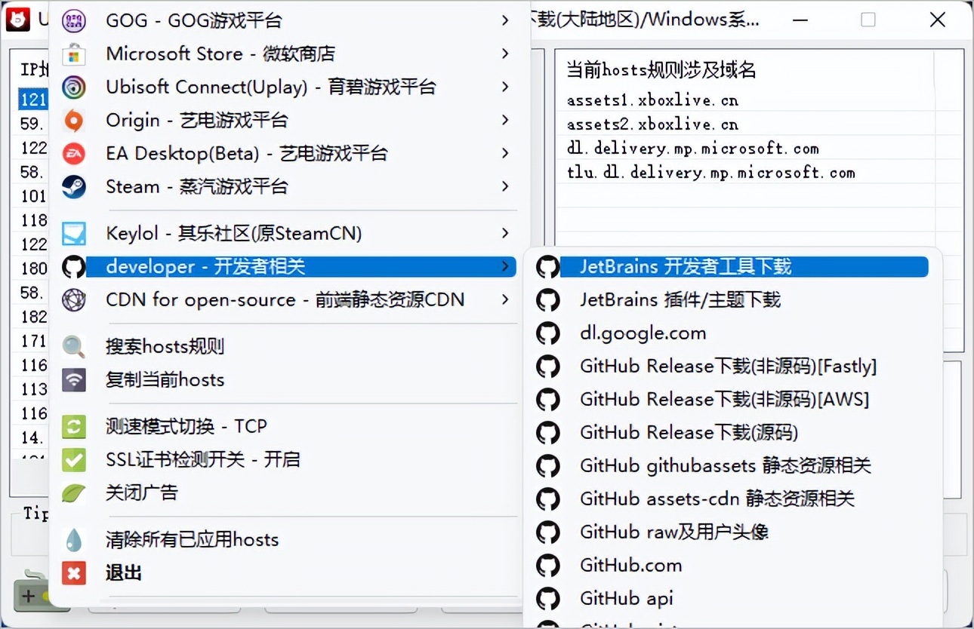This screenshot has width=974, height=629.
Task: Click the Microsoft Store icon in the menu
Action: click(73, 54)
